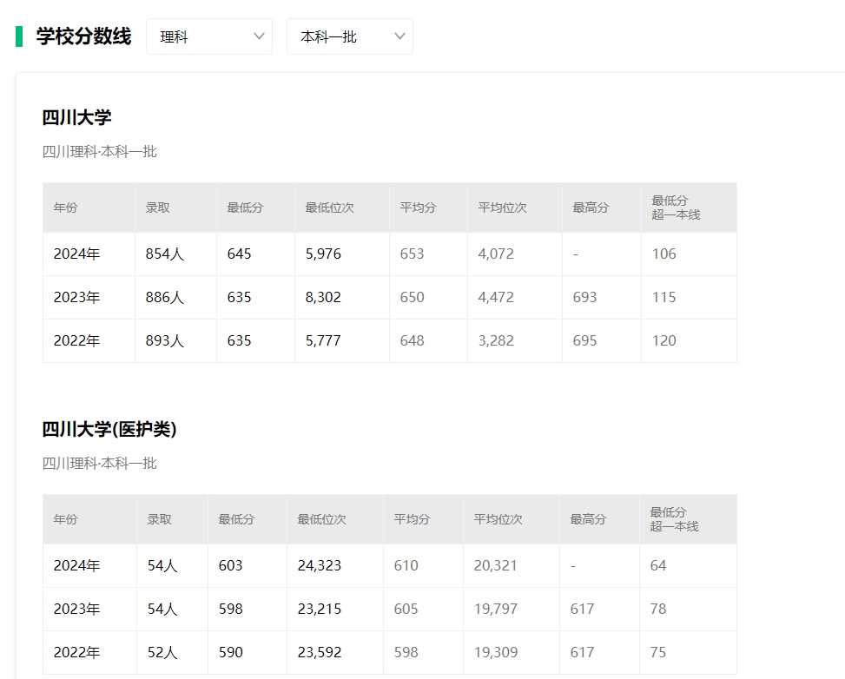Open the 理科 subject dropdown
The height and width of the screenshot is (679, 845).
(x=209, y=36)
